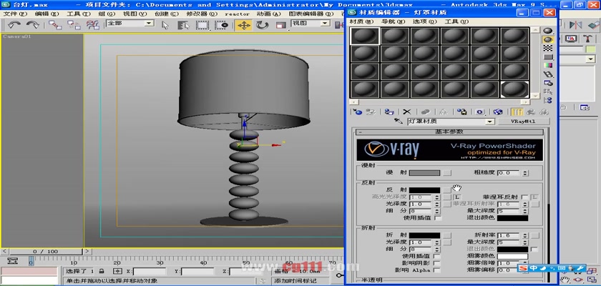
Task: Toggle Show End Result icon
Action: [517, 112]
